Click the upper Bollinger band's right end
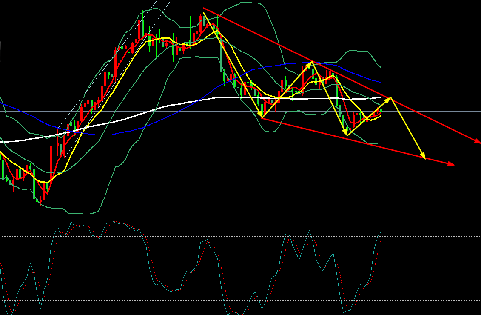 380,67
